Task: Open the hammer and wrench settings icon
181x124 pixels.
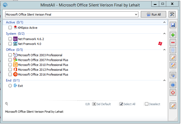Action: [x=172, y=14]
